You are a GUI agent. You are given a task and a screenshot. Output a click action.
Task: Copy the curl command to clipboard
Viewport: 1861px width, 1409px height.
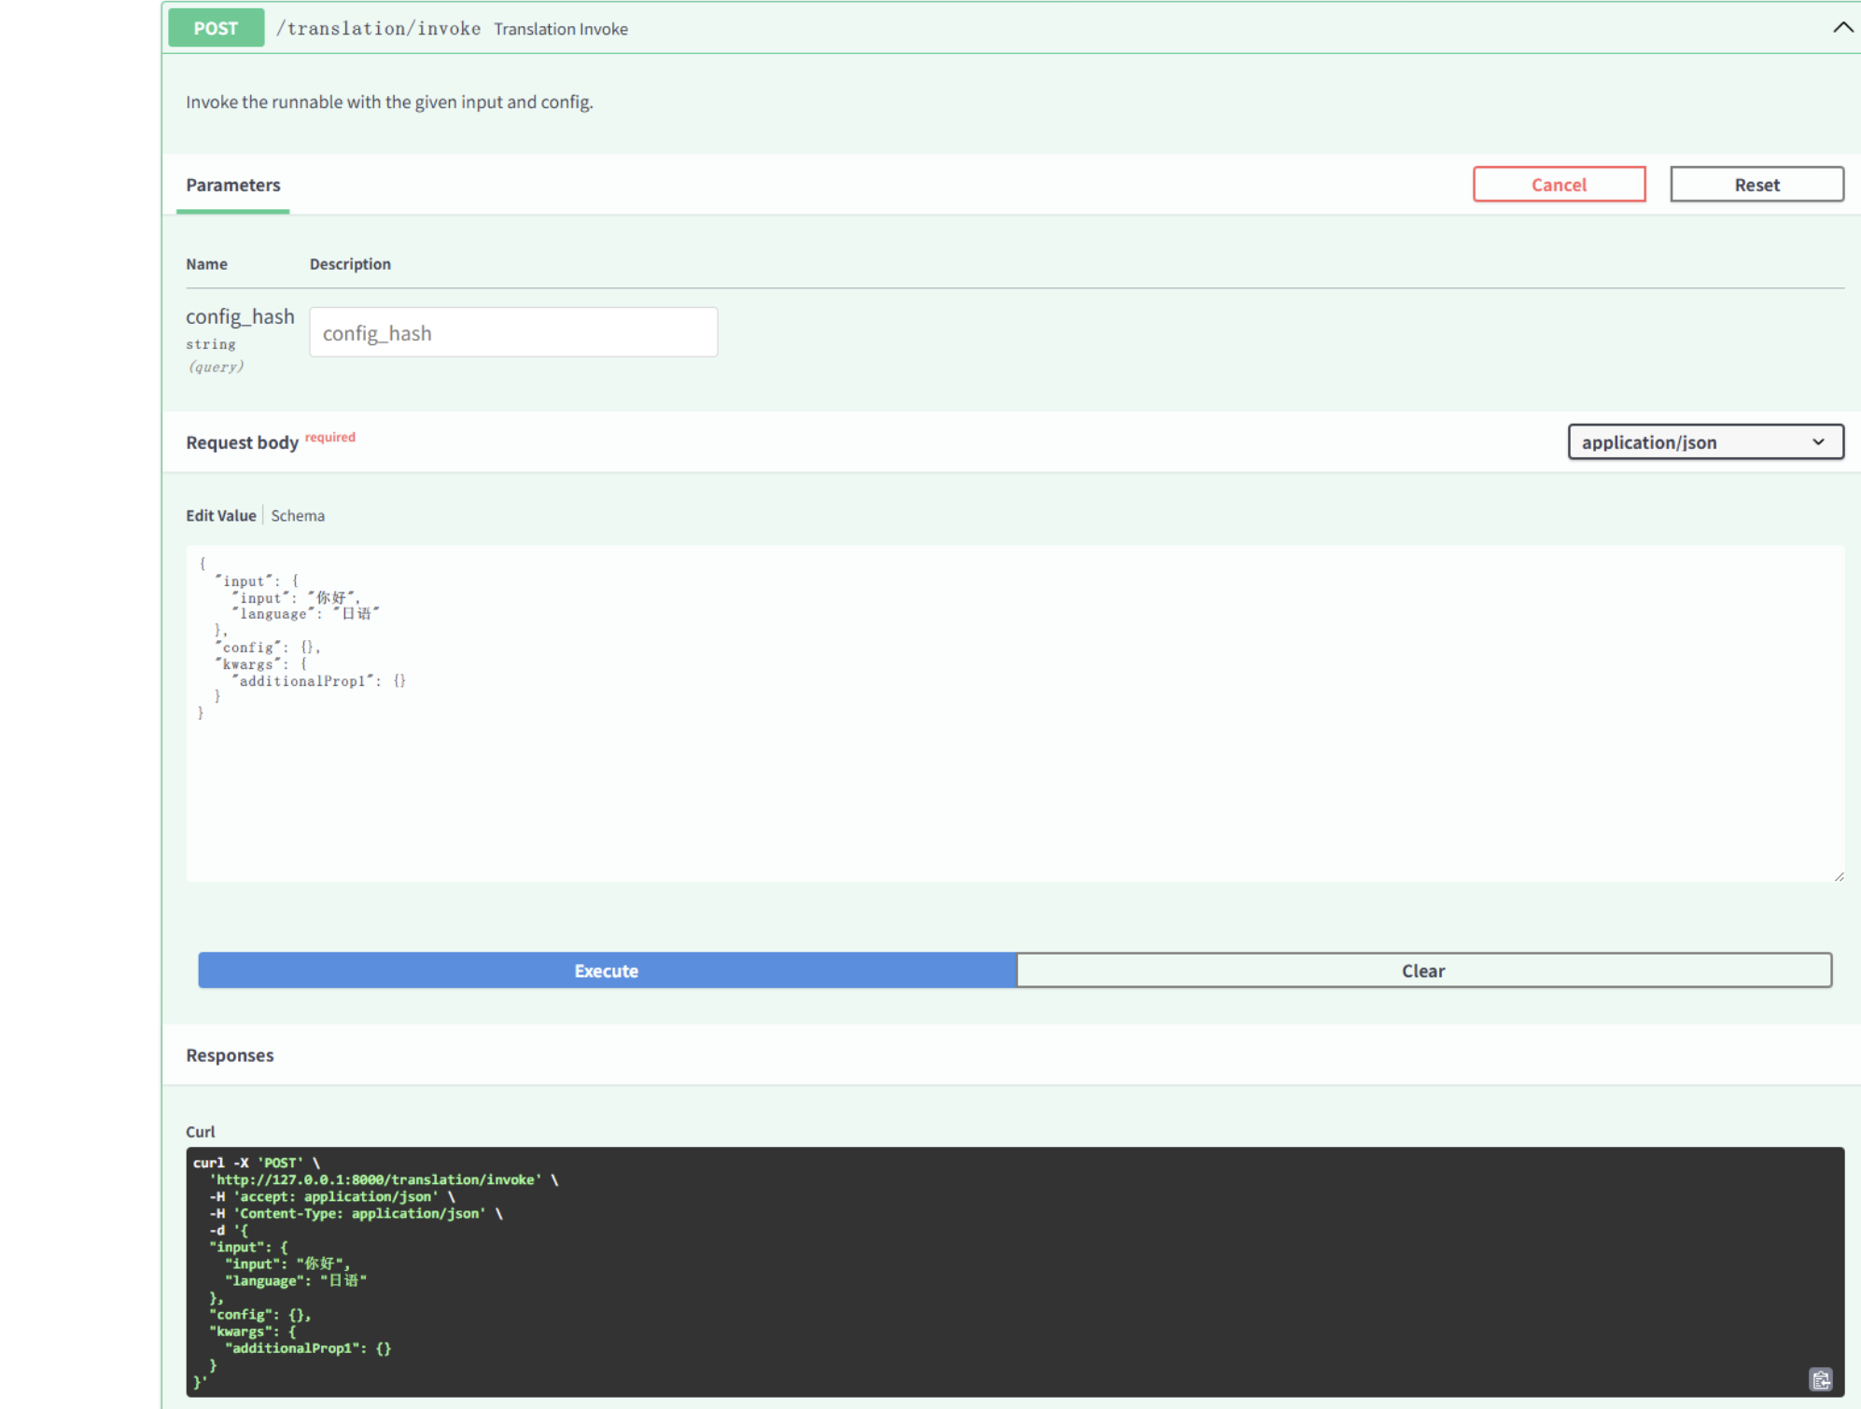1820,1378
